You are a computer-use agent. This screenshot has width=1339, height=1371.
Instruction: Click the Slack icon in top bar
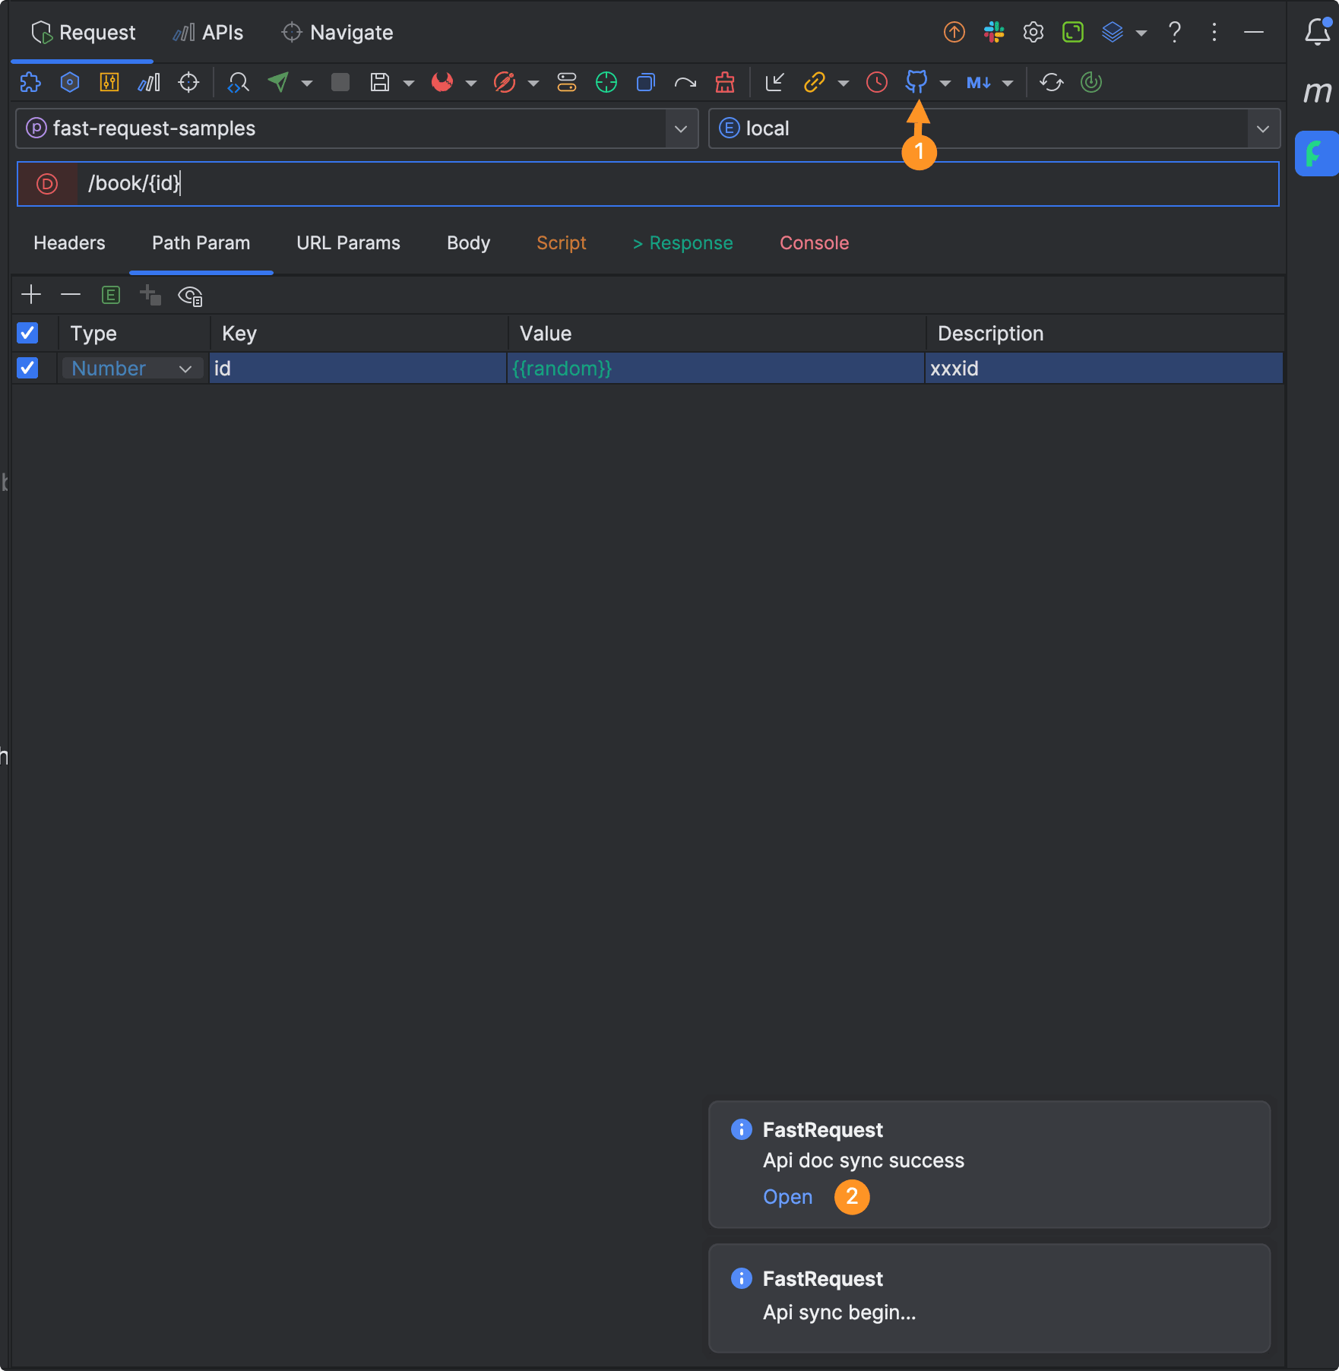click(993, 32)
